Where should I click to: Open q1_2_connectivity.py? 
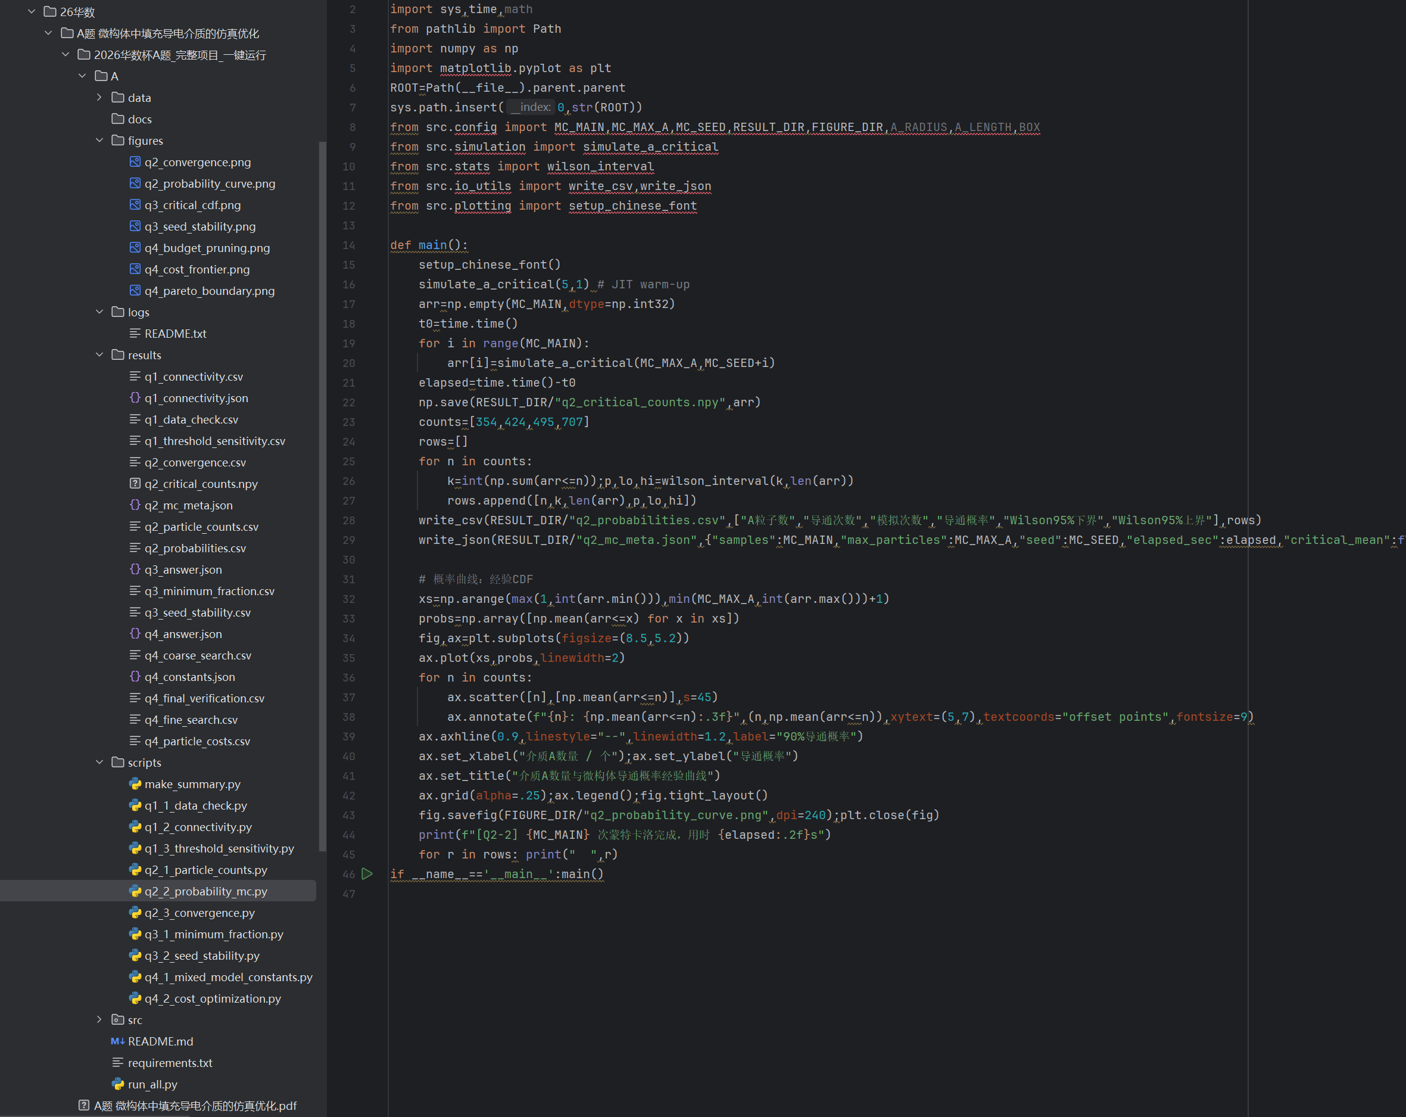(198, 827)
